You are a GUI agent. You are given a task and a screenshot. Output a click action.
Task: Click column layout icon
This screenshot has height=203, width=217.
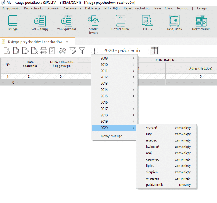click(x=154, y=50)
